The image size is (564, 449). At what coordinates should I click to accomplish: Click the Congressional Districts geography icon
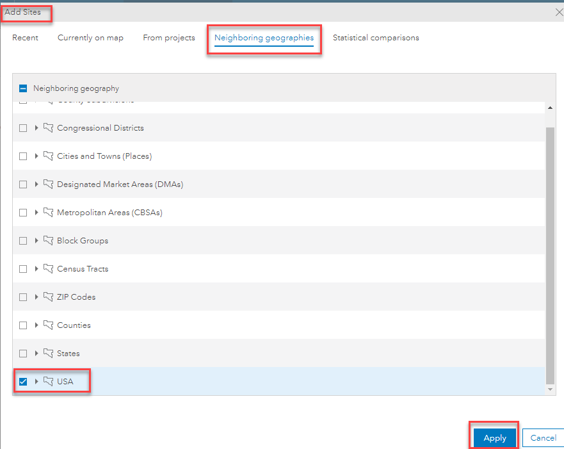(x=48, y=127)
